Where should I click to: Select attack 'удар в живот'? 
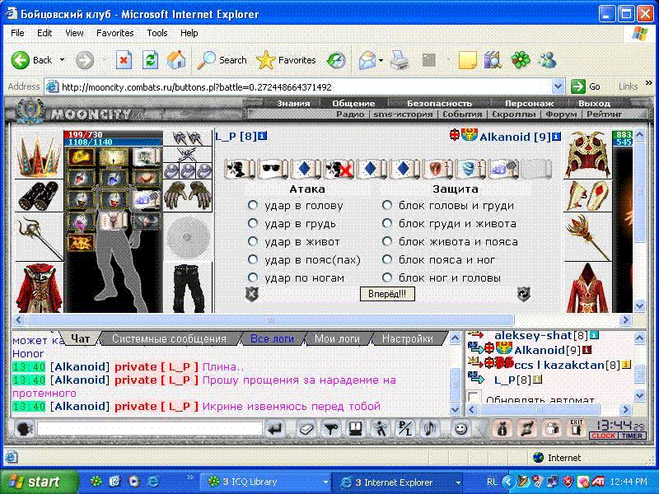[253, 241]
